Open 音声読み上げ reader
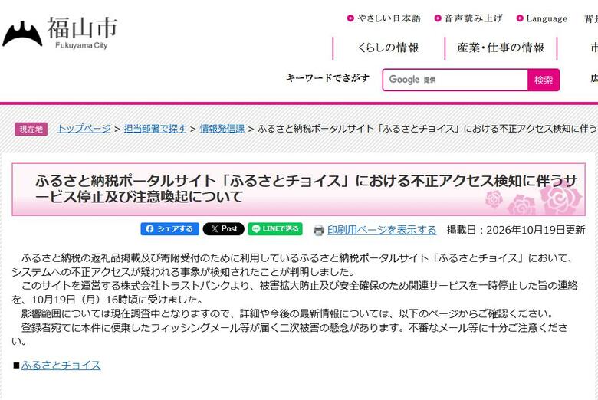 [469, 18]
